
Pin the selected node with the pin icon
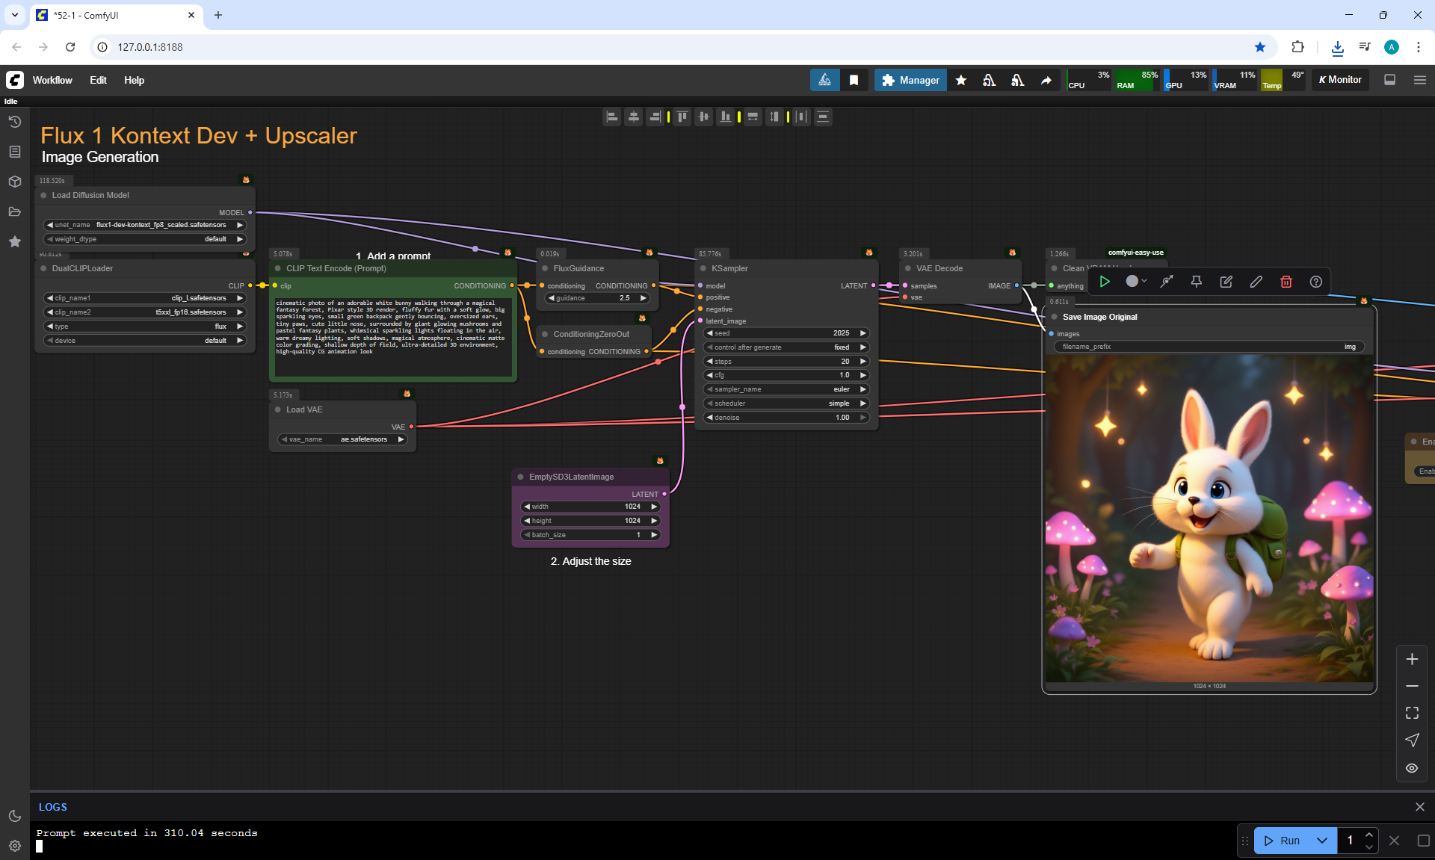point(1196,282)
